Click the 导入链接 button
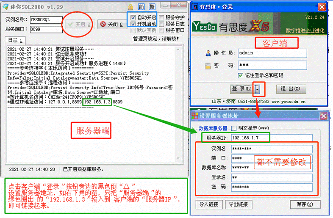This screenshot has width=333, height=218. tap(209, 204)
